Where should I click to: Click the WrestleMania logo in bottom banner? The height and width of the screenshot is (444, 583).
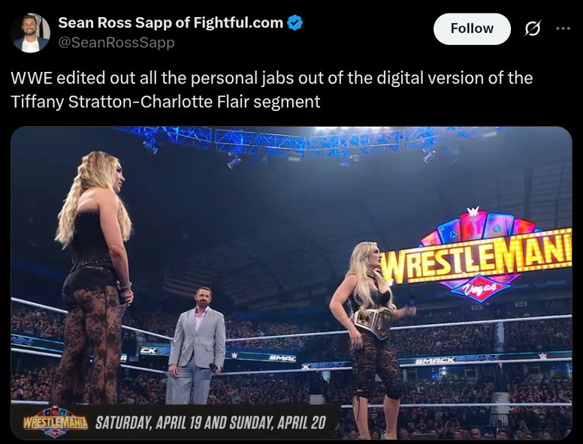tap(56, 421)
